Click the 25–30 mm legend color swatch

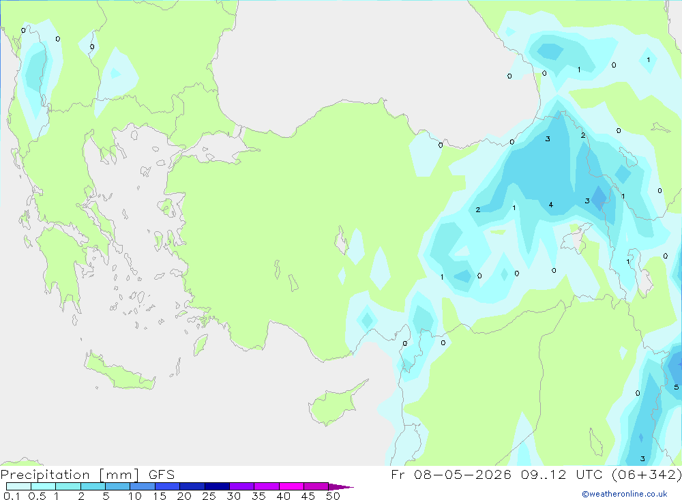point(217,486)
